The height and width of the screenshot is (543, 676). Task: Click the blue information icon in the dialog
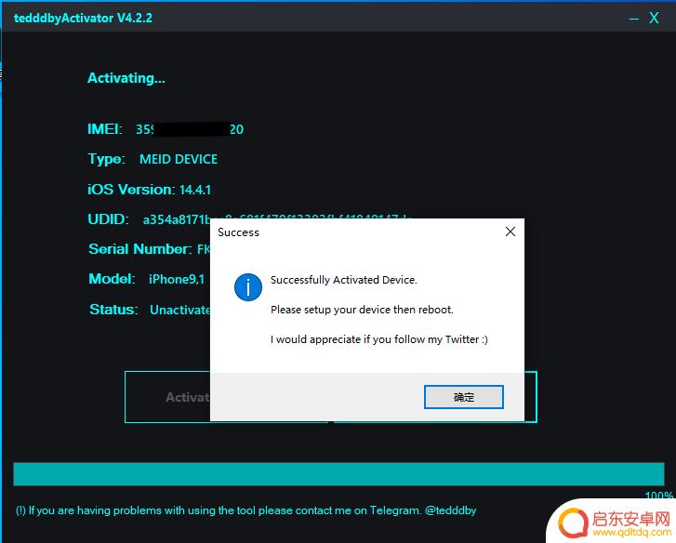(248, 287)
